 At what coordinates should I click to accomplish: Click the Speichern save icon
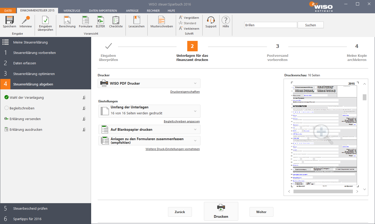(9, 20)
